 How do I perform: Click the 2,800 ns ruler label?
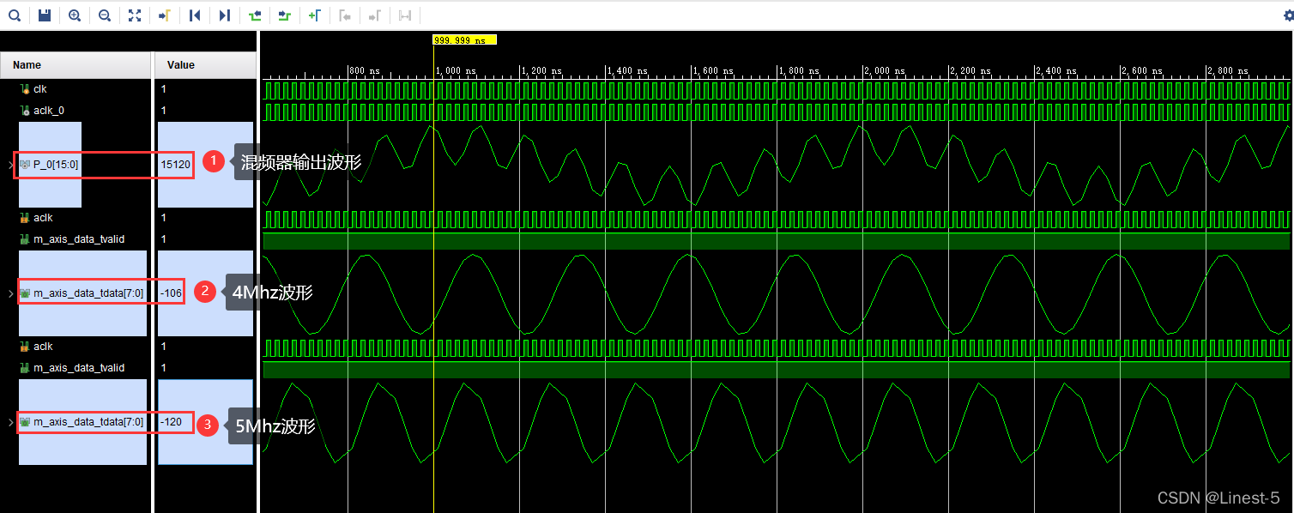1228,71
